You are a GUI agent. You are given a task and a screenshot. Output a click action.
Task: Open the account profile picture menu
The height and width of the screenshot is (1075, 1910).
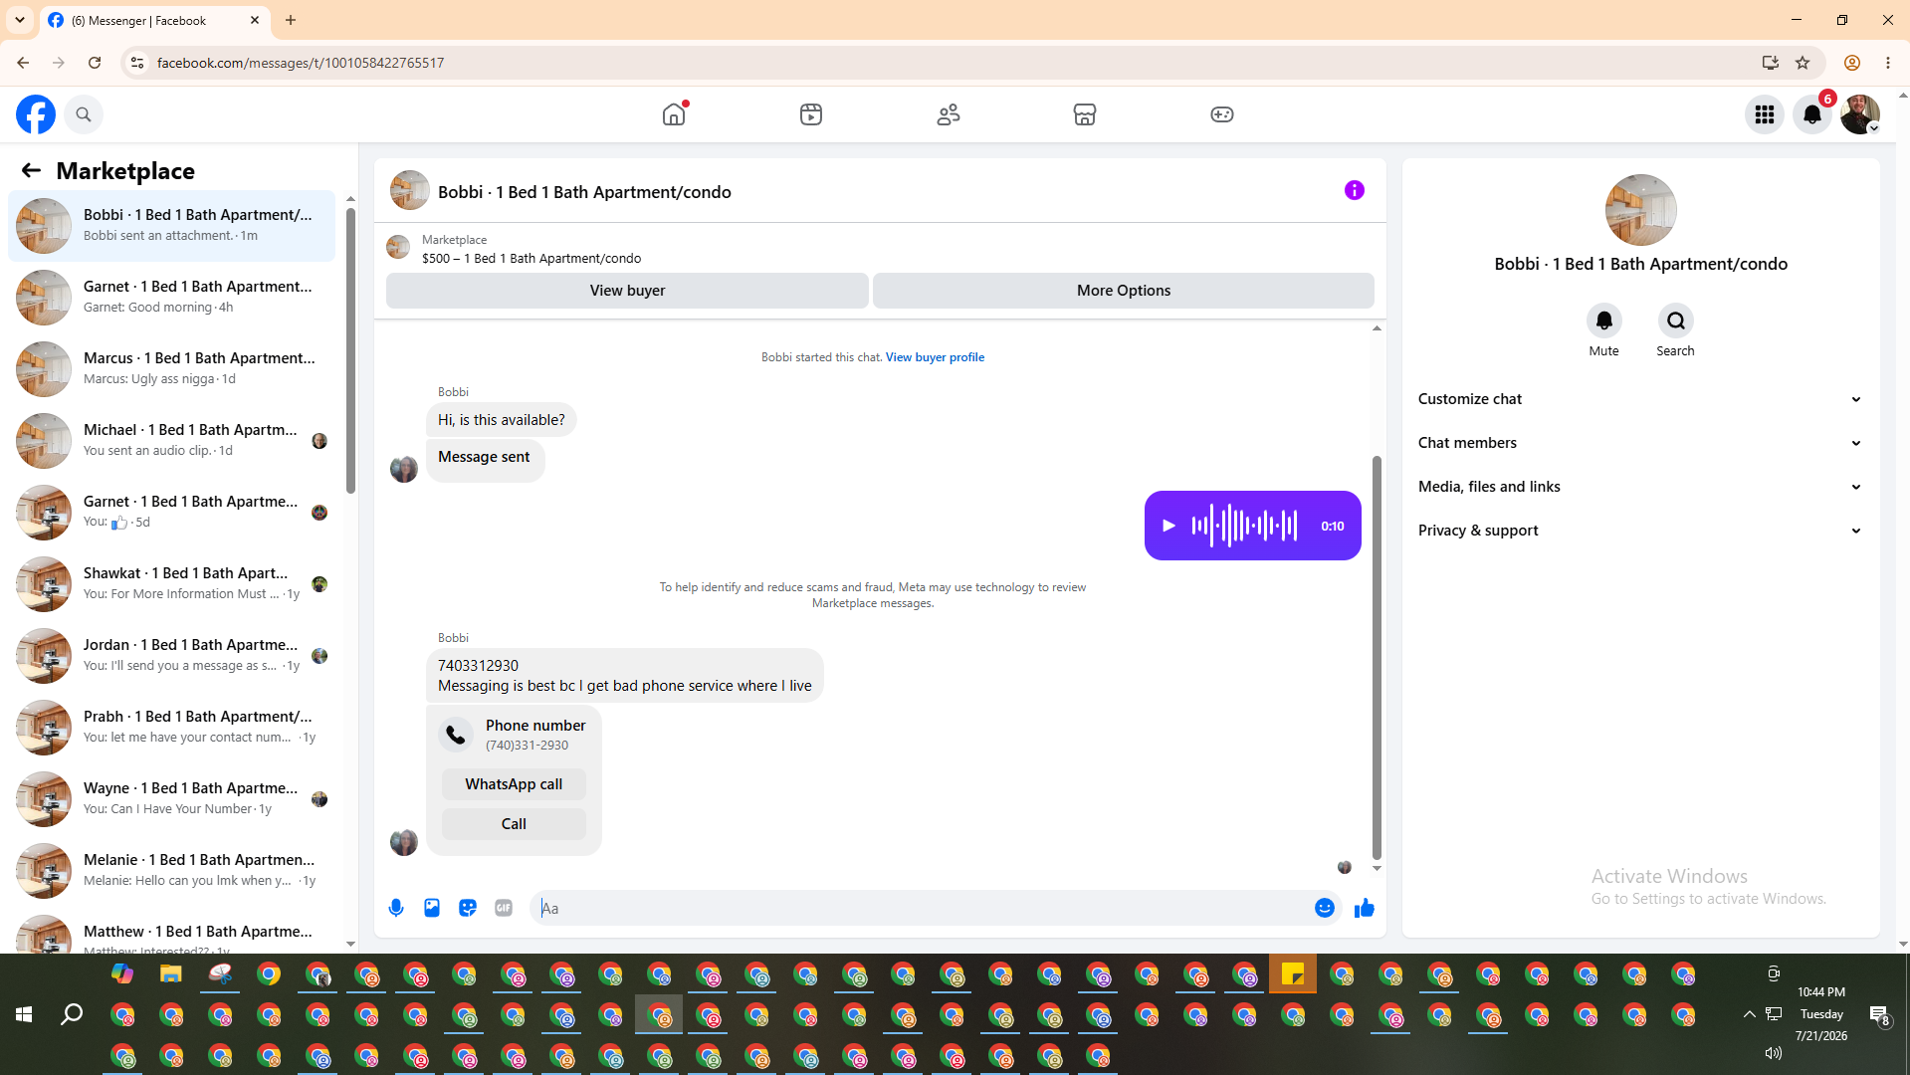pos(1860,114)
